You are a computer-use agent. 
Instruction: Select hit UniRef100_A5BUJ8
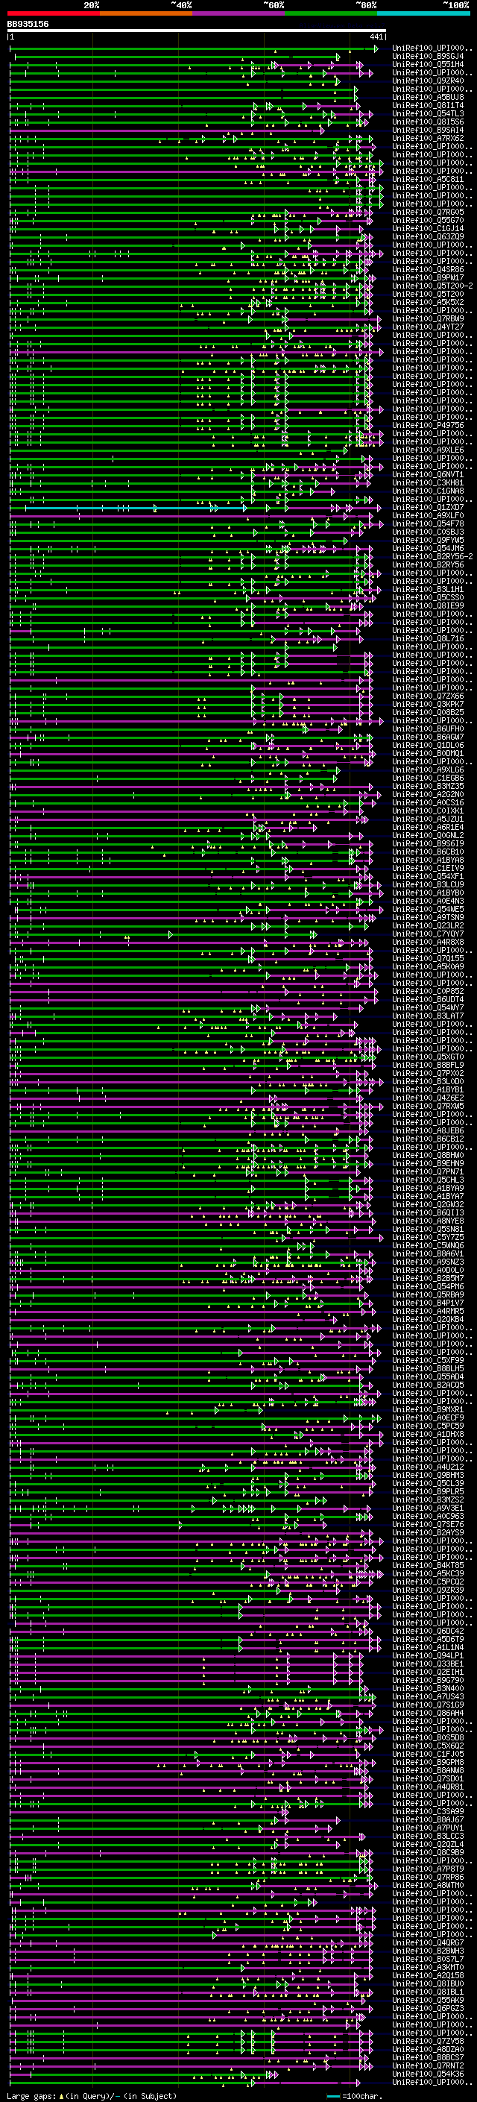point(428,97)
